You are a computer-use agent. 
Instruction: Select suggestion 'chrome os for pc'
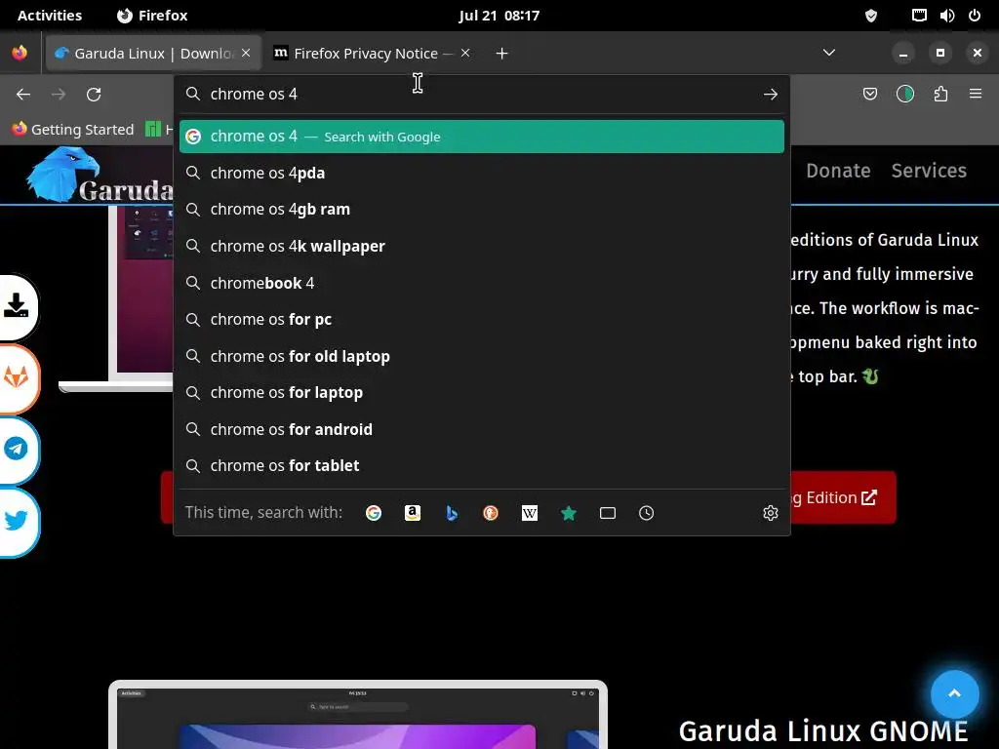(x=482, y=320)
